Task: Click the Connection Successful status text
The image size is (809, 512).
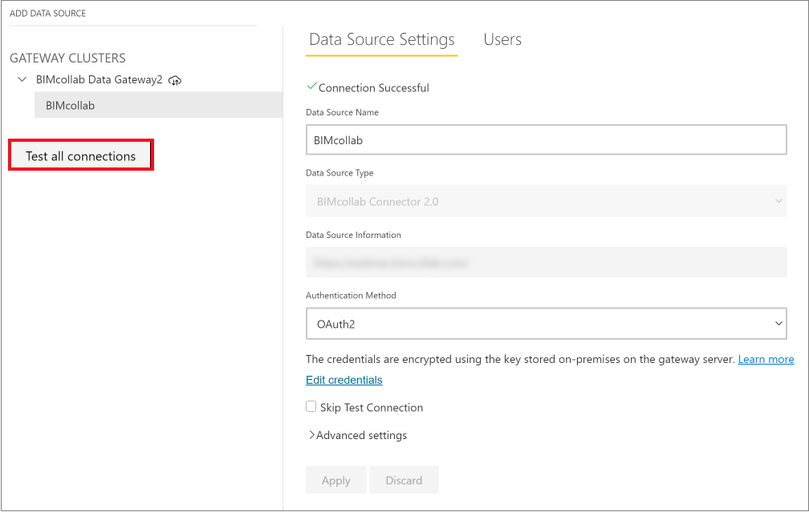Action: pos(373,88)
